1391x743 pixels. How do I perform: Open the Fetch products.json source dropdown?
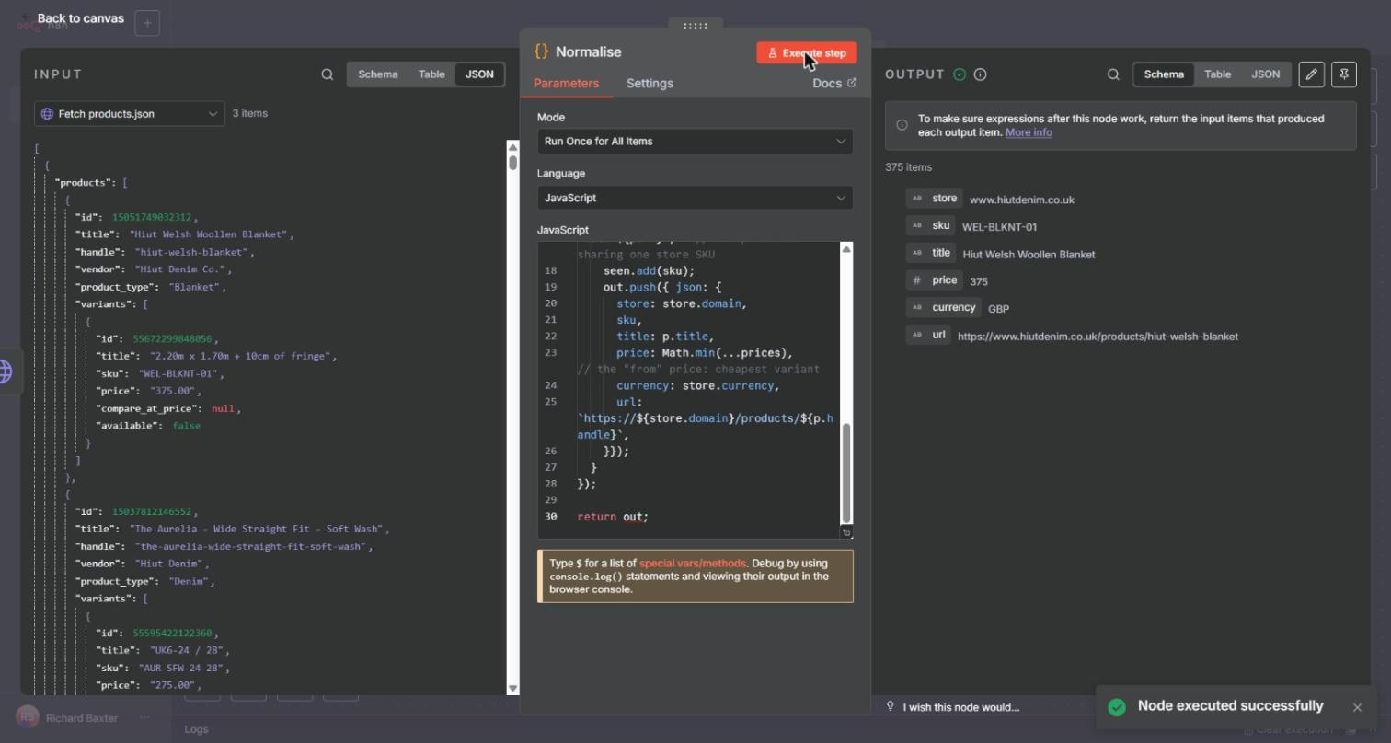coord(130,114)
